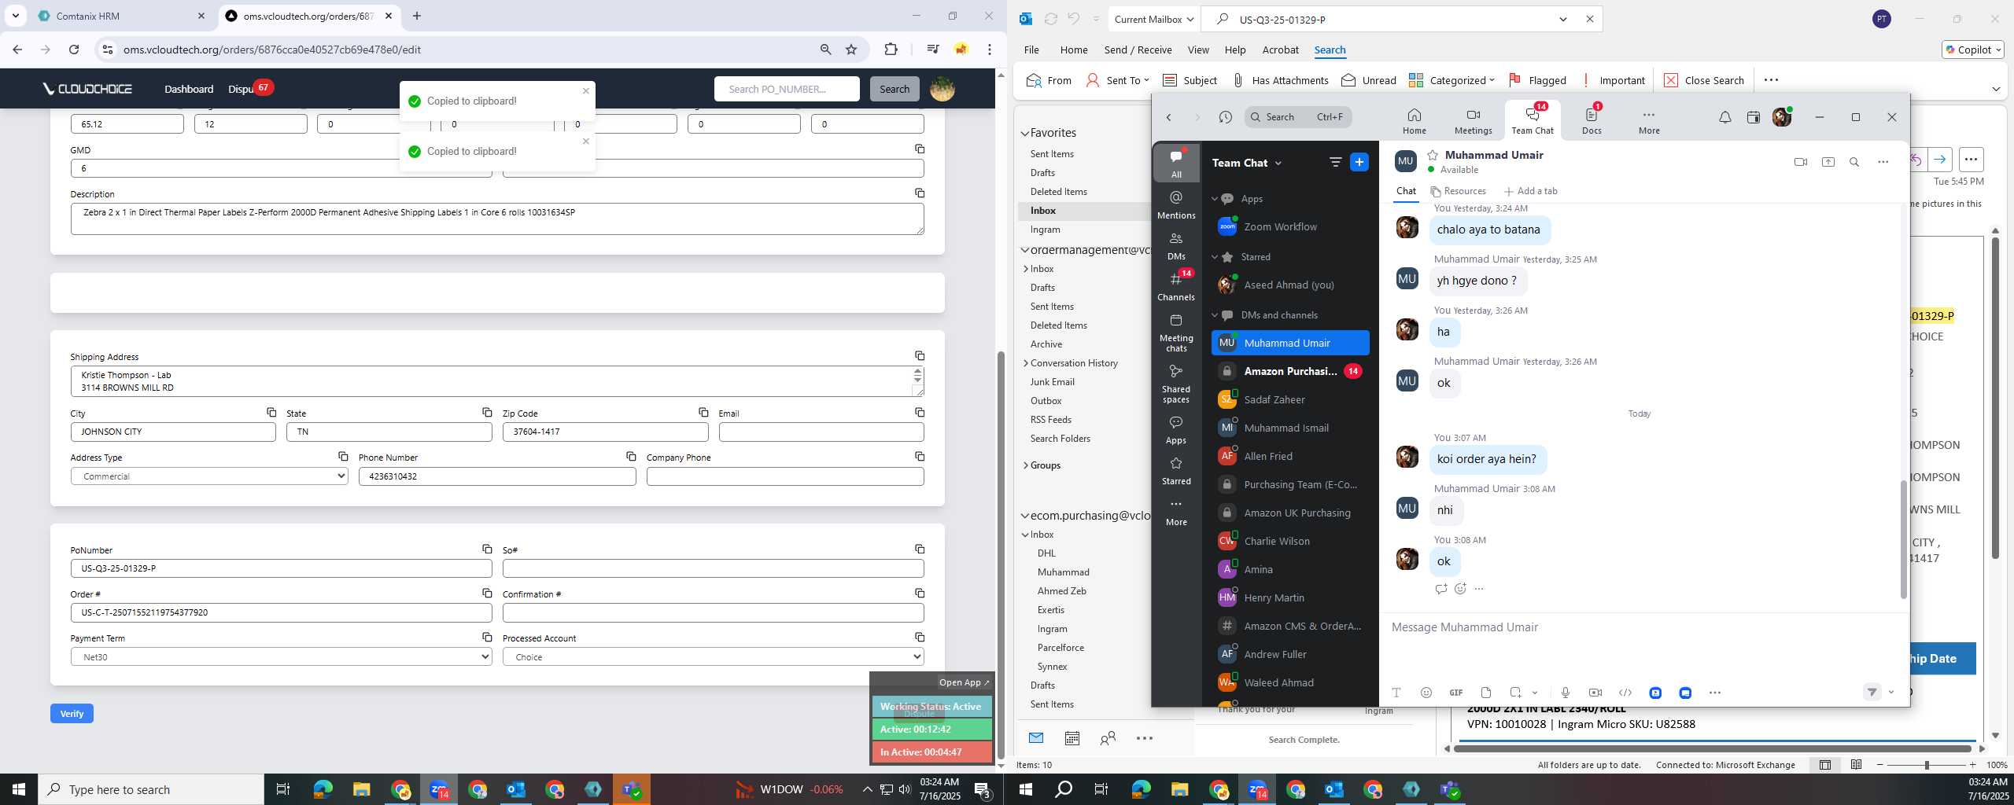Open the Windows Start menu on left taskbar
This screenshot has width=2014, height=805.
coord(19,789)
